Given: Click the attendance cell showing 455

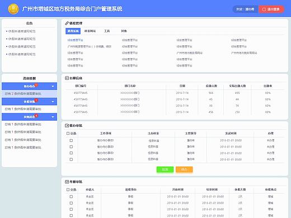Looking at the screenshot, I should point(237,93).
